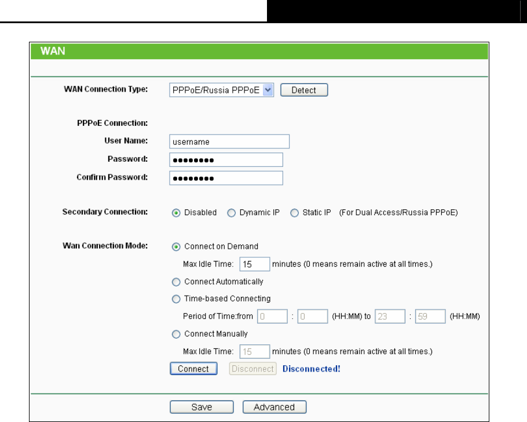Viewport: 527px width, 422px height.
Task: Click the end minute field showing 59
Action: 430,316
